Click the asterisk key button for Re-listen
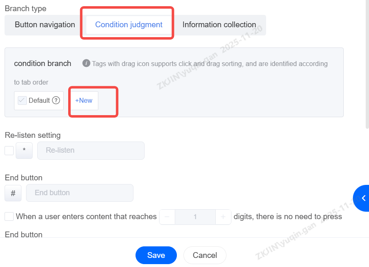 [x=24, y=151]
